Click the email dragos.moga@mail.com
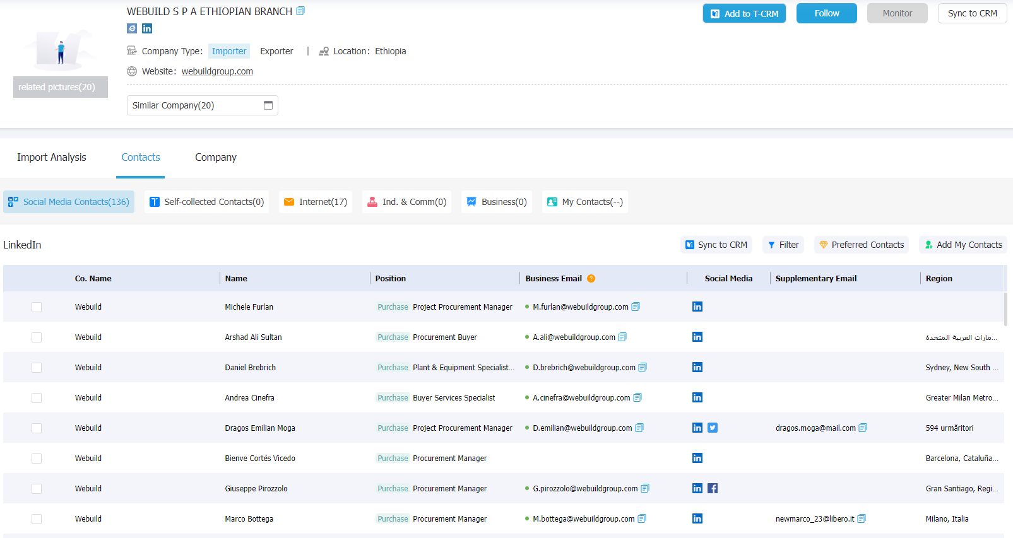 [x=815, y=428]
